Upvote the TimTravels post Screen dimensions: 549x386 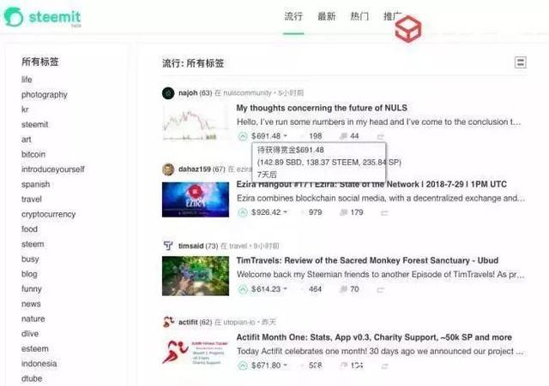[x=243, y=289]
